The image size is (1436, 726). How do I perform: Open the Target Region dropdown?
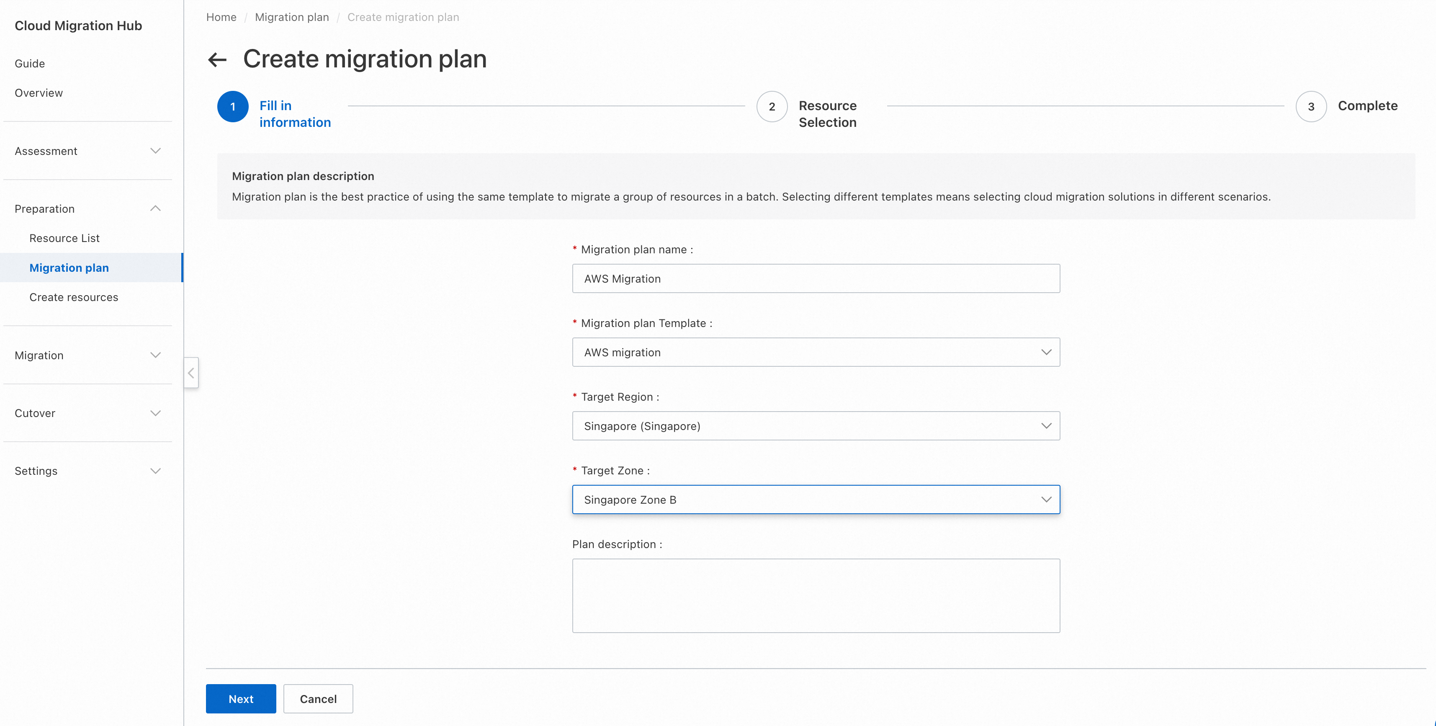[816, 426]
